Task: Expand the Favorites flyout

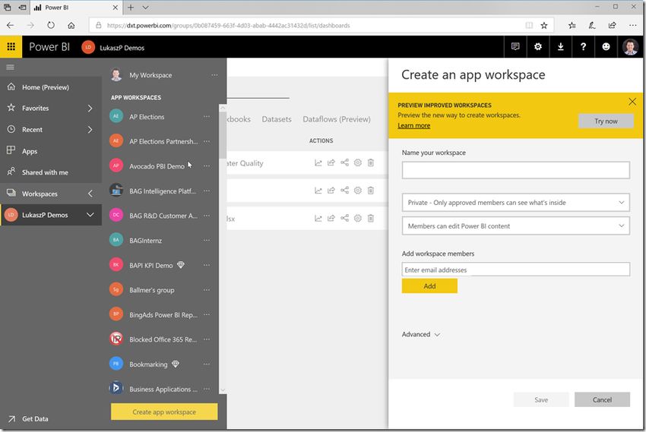Action: pos(90,109)
